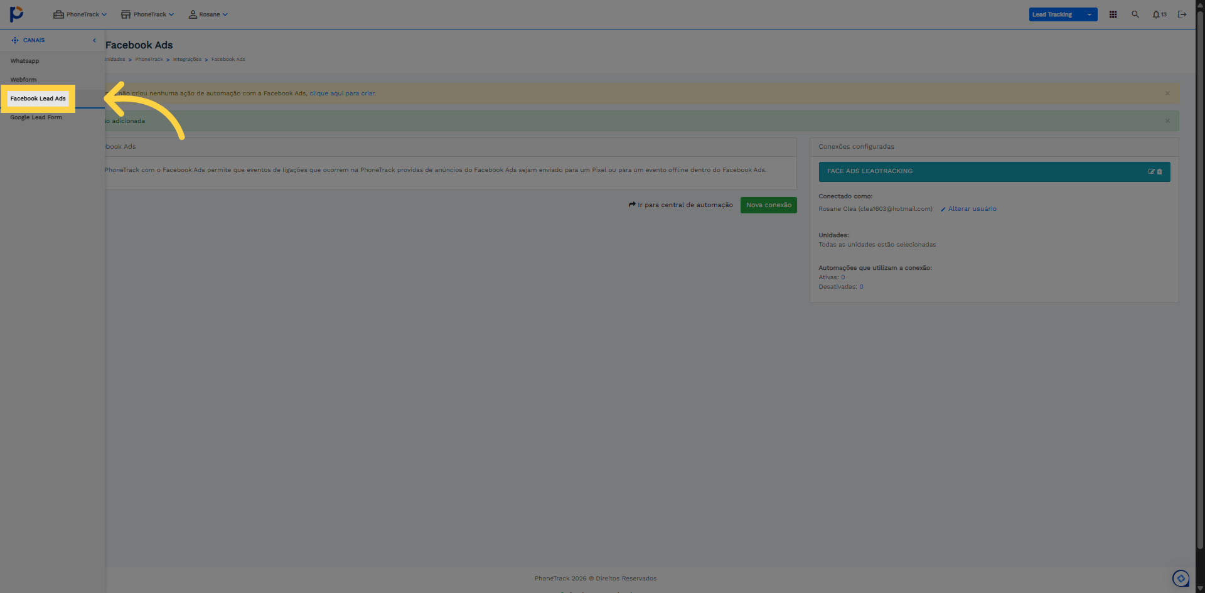Click the 'Rosane Clea (clea1603@hotmail.com)' text
1205x593 pixels.
pyautogui.click(x=876, y=209)
